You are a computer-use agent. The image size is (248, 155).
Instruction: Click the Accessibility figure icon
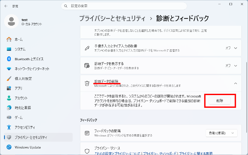[x=9, y=127]
